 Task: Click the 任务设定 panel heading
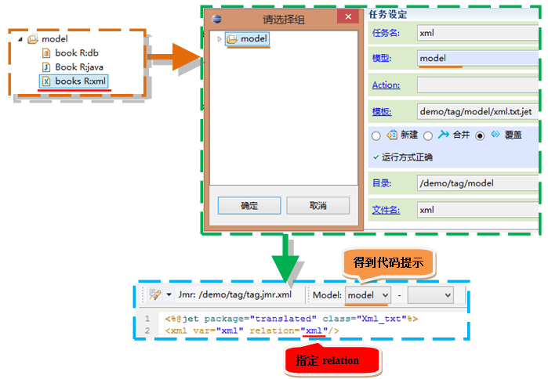[388, 15]
